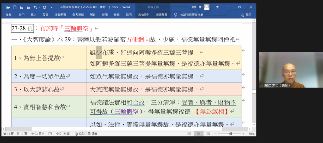Create a new blank document via toolbar icon
Image resolution: width=323 pixels, height=143 pixels.
pyautogui.click(x=15, y=7)
